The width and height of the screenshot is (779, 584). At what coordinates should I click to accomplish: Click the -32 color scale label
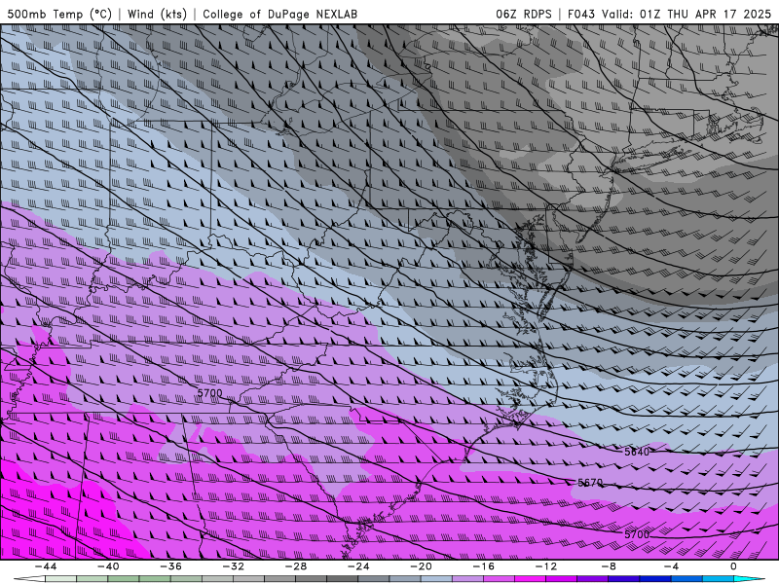tap(233, 566)
